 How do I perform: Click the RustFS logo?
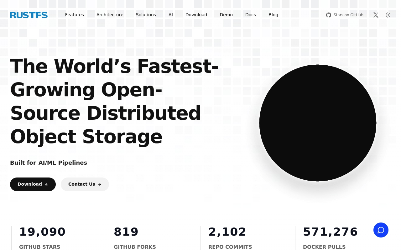pyautogui.click(x=29, y=15)
